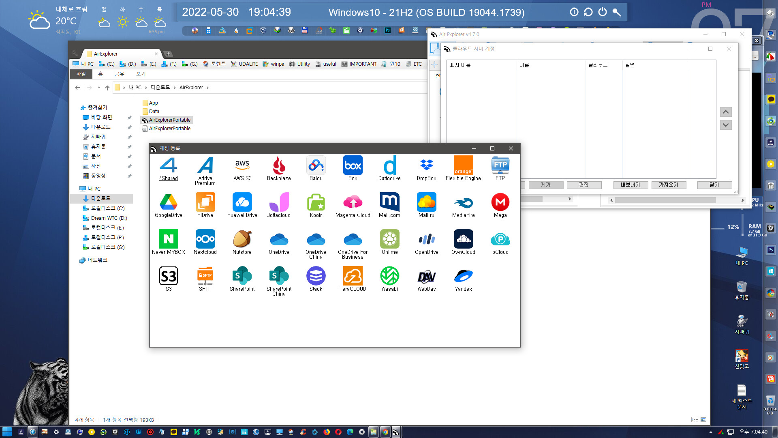
Task: Choose Adrive Premium account type
Action: (205, 171)
